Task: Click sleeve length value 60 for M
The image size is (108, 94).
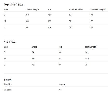Action: pos(28,21)
